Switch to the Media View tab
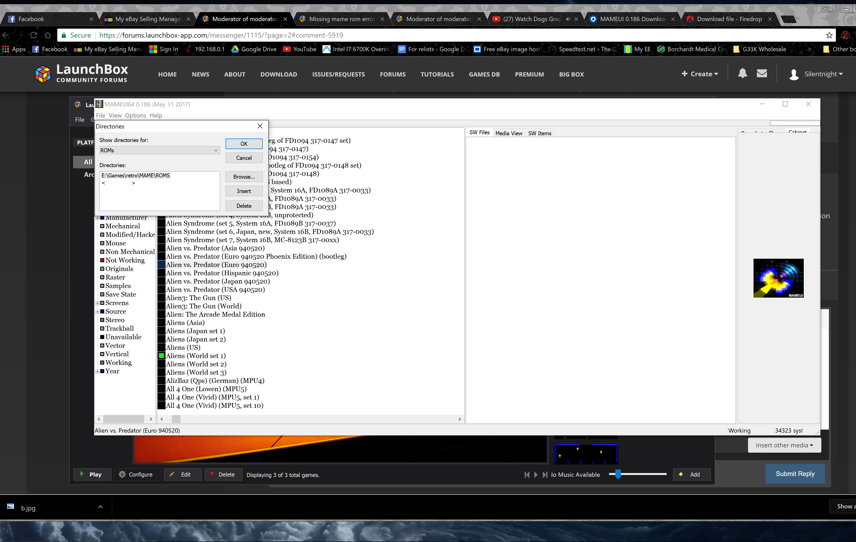 coord(509,133)
